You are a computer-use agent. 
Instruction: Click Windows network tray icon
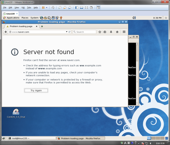(146, 143)
